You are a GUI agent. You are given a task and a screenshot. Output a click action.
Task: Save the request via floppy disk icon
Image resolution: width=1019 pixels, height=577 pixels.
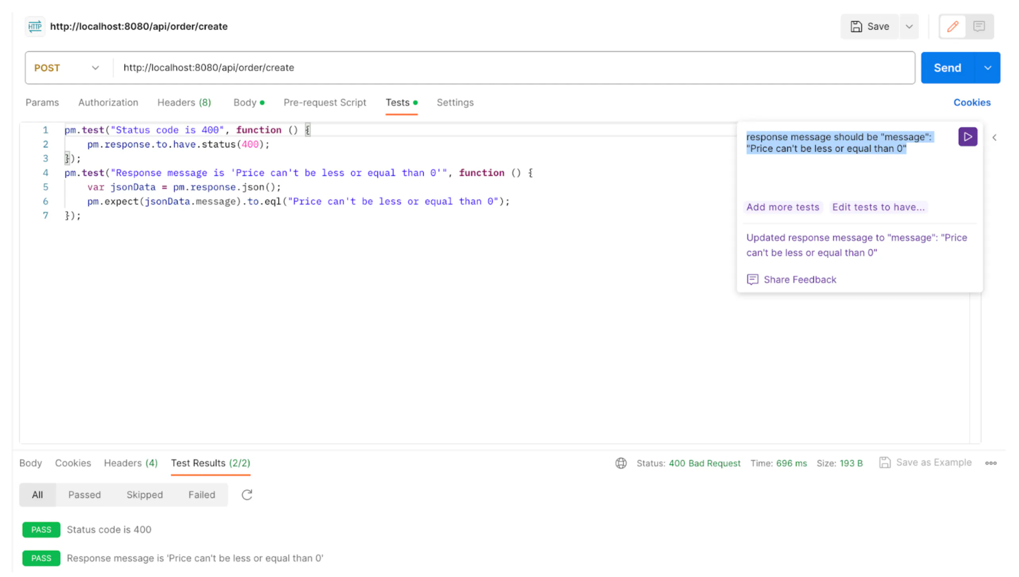click(x=857, y=26)
